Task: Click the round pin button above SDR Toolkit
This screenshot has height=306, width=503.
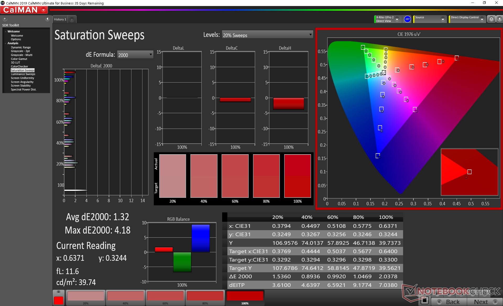Action: (x=5, y=19)
